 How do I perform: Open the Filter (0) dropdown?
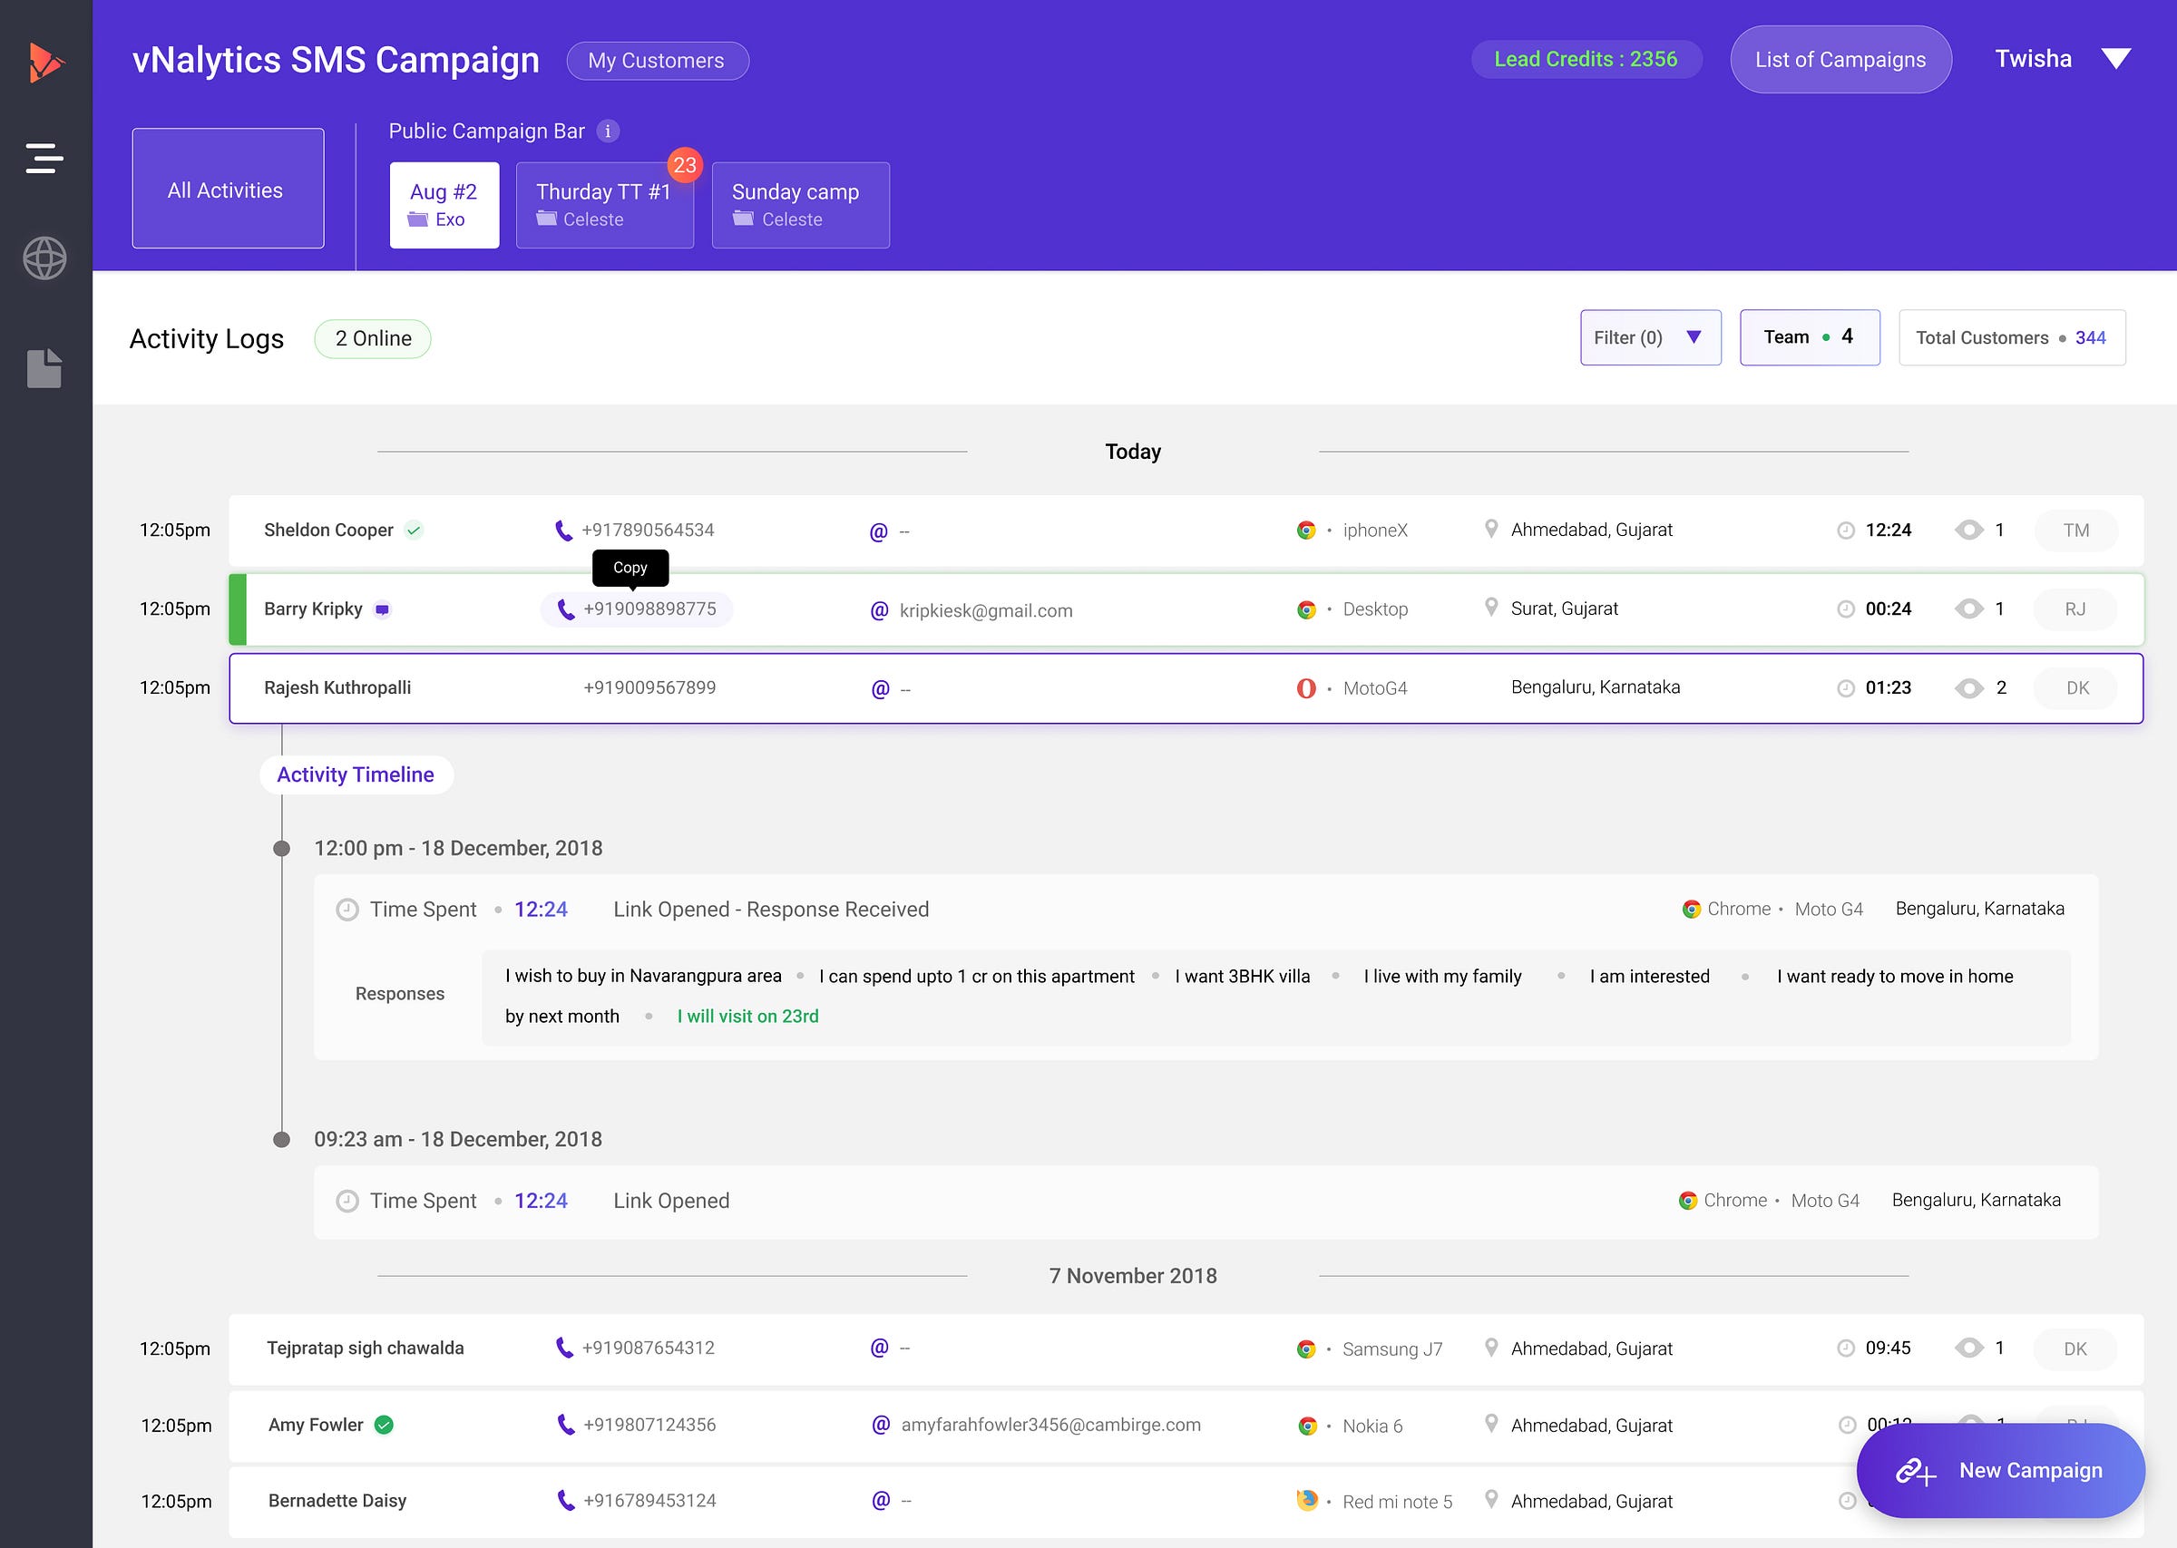pyautogui.click(x=1650, y=337)
